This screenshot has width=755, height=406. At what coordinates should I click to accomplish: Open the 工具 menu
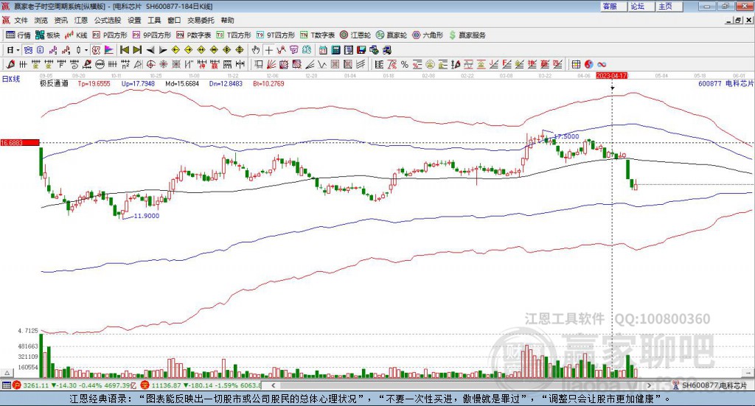[x=154, y=20]
